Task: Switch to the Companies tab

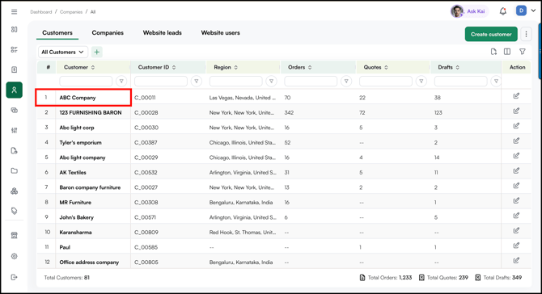Action: pos(108,33)
